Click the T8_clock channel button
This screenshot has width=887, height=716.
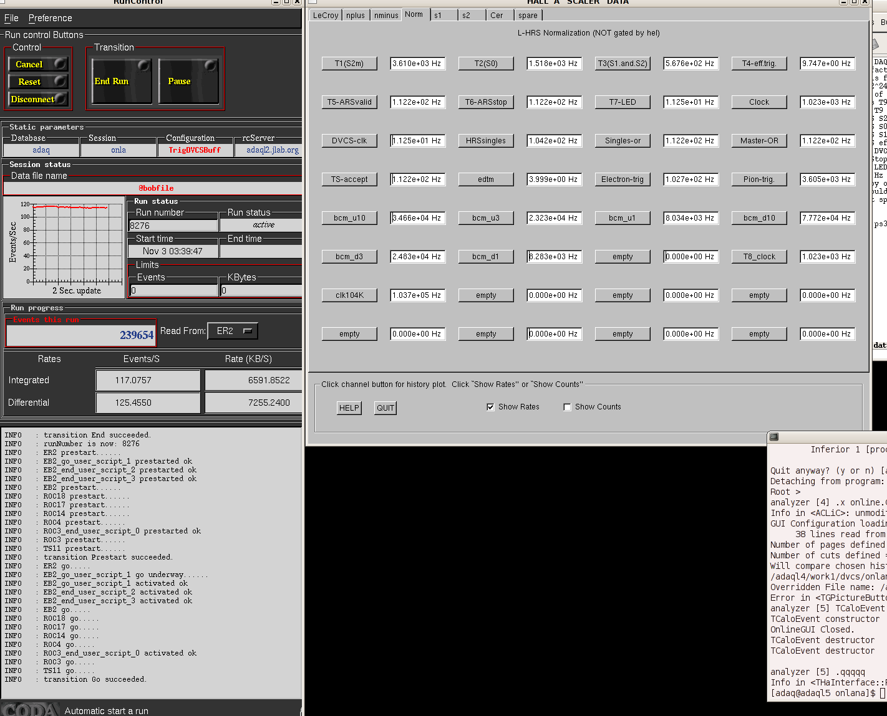click(759, 257)
